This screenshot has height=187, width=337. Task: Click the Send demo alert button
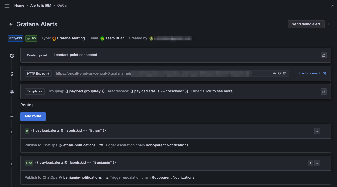pos(306,24)
